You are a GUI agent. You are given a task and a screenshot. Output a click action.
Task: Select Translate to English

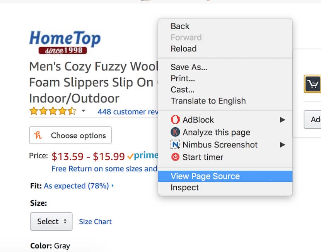click(208, 101)
